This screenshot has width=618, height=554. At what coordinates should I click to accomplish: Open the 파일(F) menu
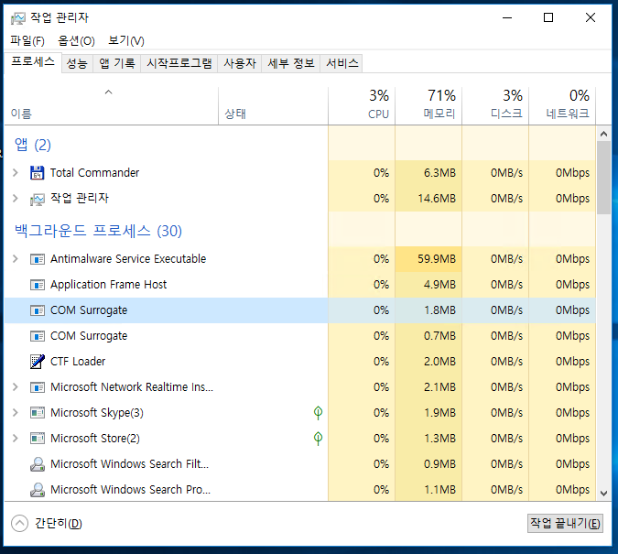(27, 40)
